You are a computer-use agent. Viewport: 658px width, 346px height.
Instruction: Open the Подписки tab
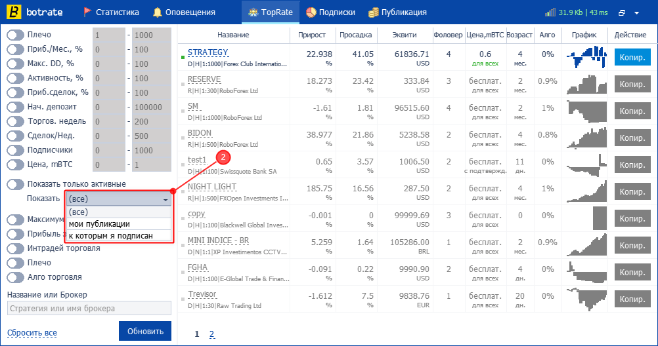tap(330, 12)
